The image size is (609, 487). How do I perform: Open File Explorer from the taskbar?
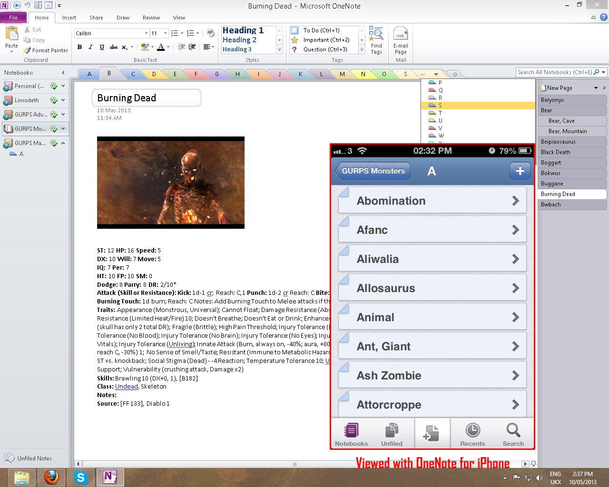[x=21, y=477]
